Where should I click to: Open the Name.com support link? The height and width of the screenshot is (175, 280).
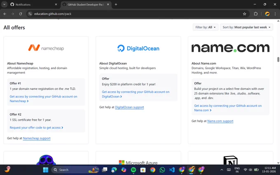pyautogui.click(x=220, y=121)
